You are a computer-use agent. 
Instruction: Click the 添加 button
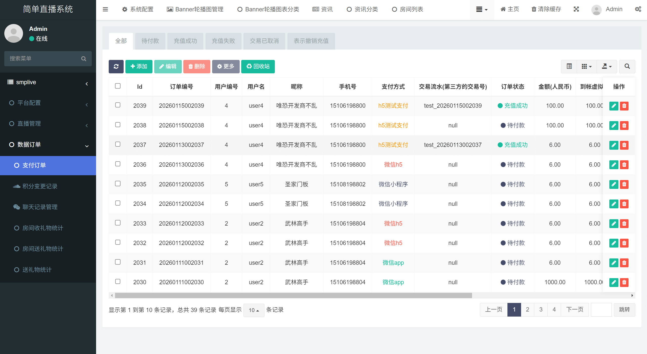(x=139, y=67)
